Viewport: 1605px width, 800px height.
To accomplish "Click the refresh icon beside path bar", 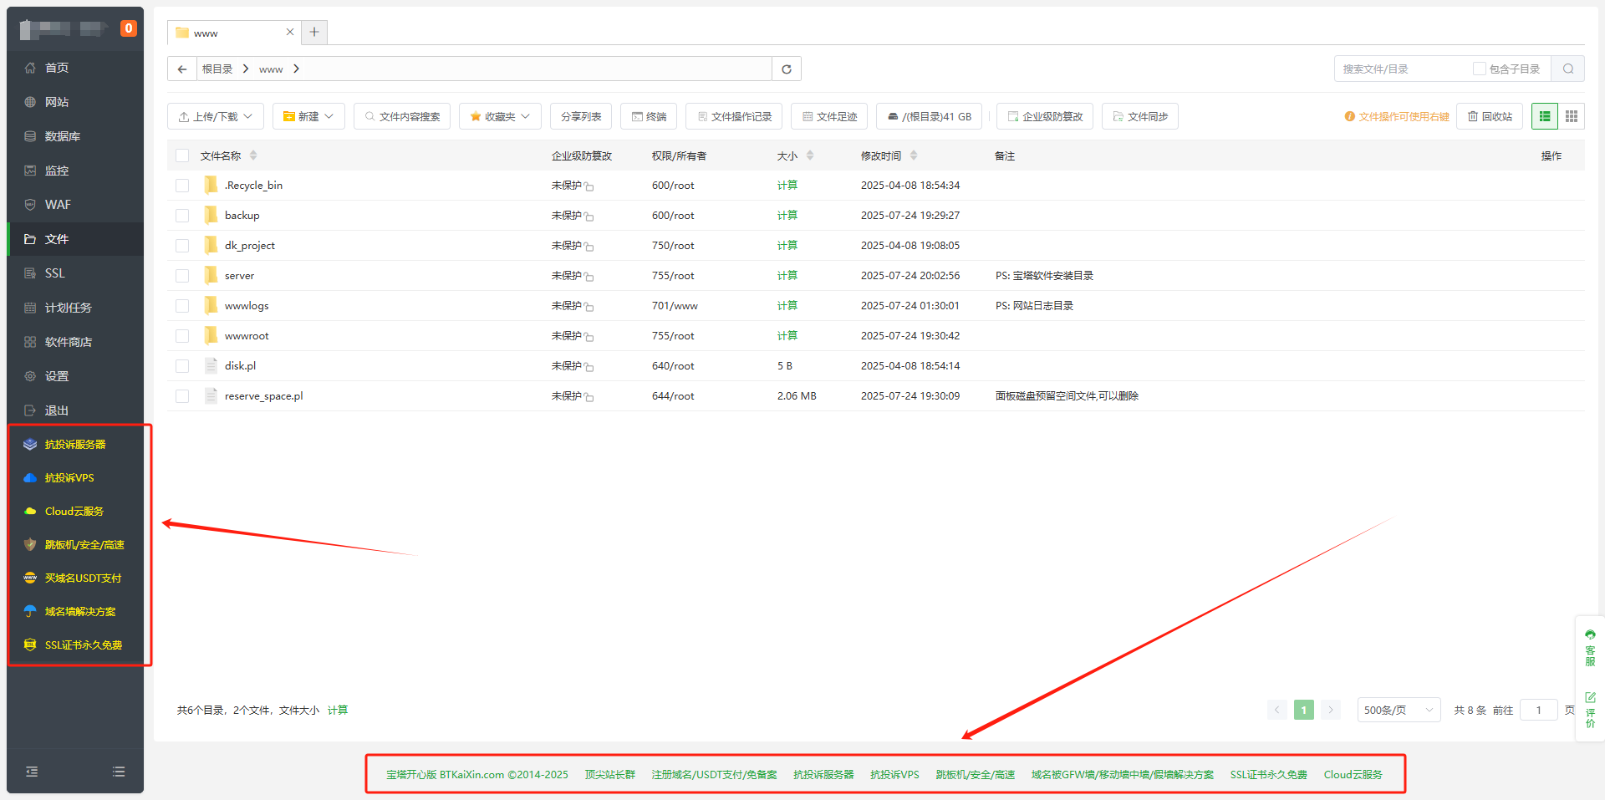I will tap(787, 69).
